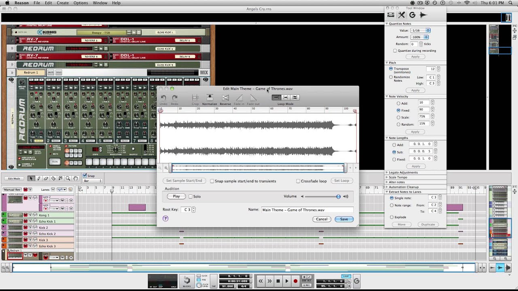Viewport: 518px width, 291px height.
Task: Select forward loop mode button
Action: (285, 97)
